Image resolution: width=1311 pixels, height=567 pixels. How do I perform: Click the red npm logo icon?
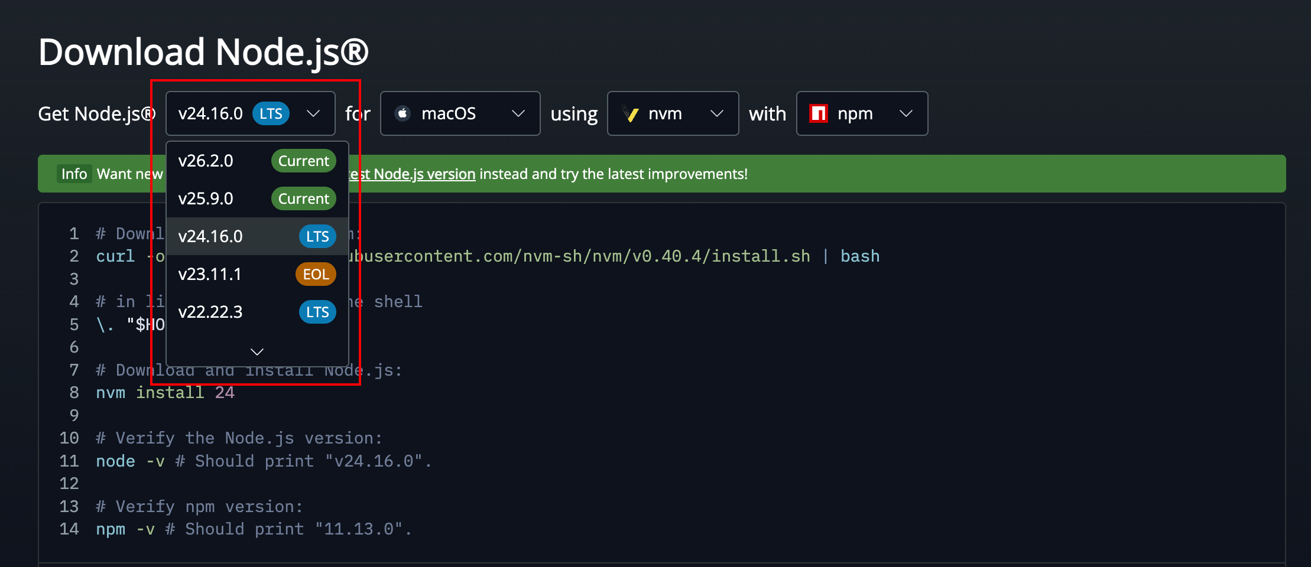click(x=819, y=113)
